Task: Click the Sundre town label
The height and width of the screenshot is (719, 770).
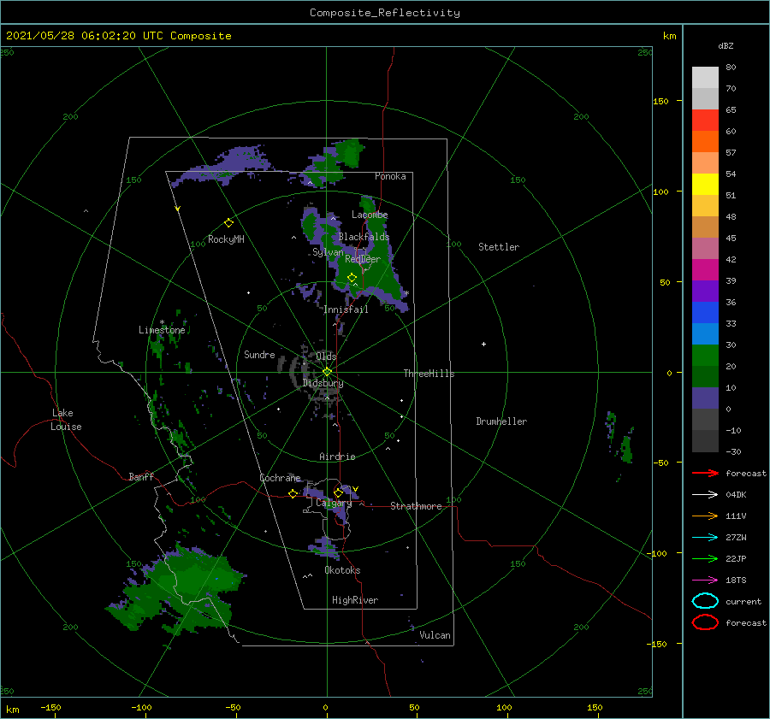Action: click(x=259, y=354)
